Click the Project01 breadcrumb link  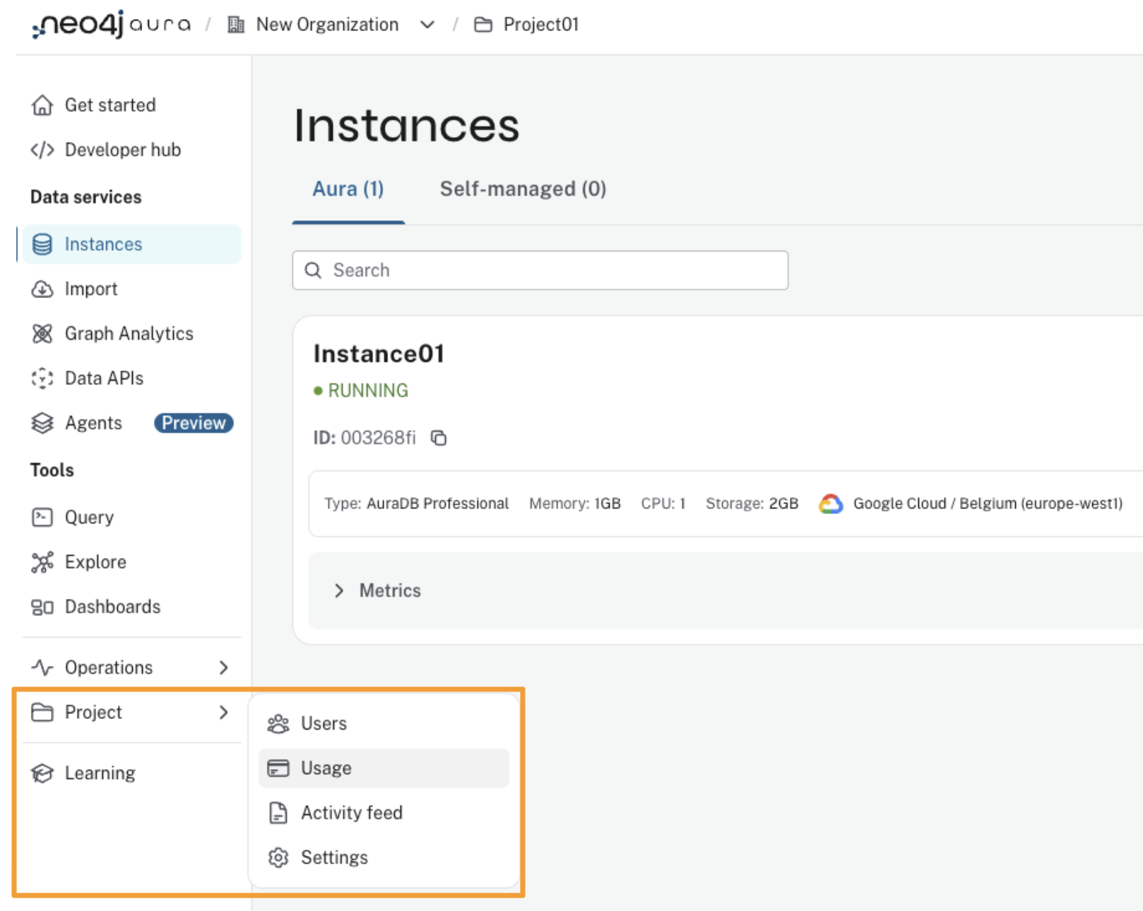pos(540,25)
